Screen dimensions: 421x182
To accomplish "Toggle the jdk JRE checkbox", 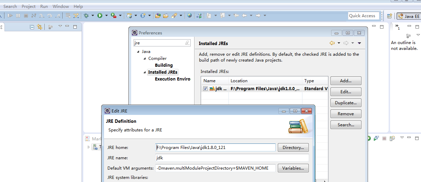I will point(206,89).
